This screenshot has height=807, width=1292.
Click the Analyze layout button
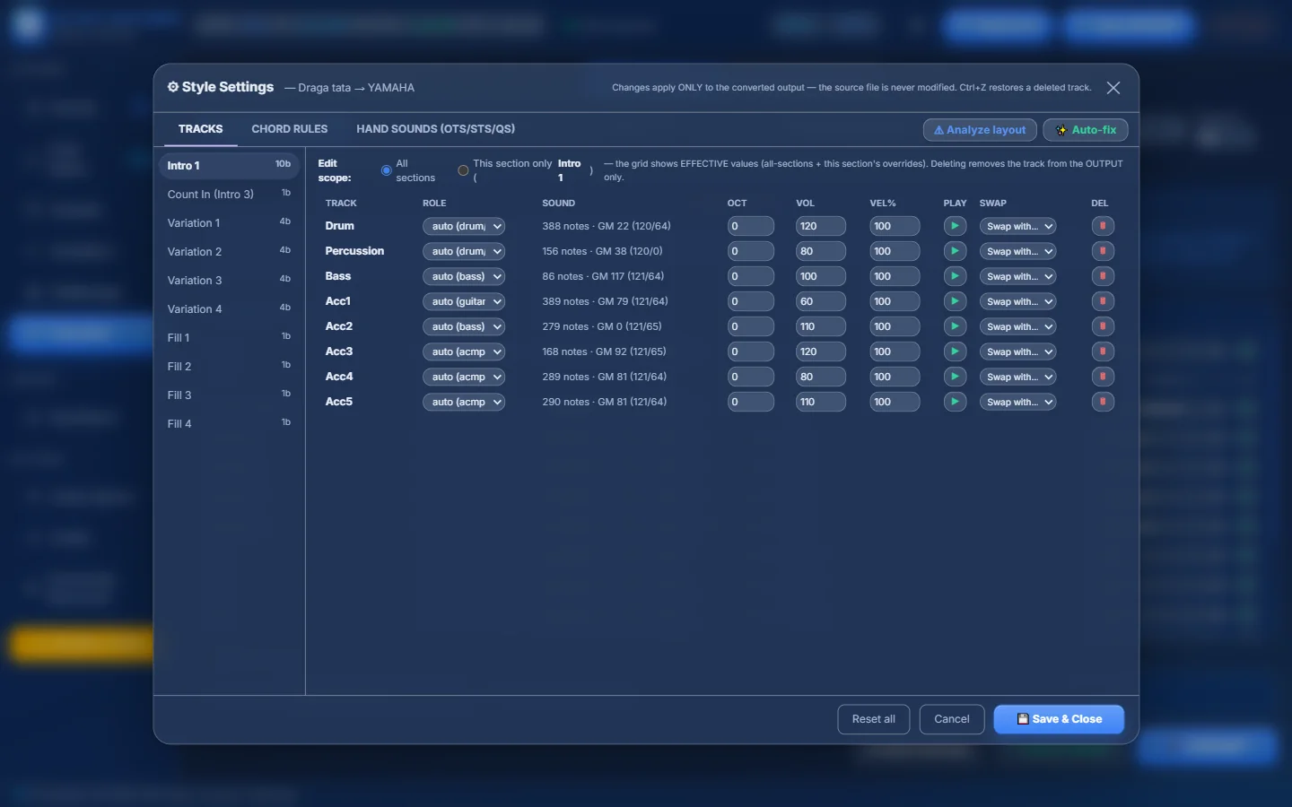click(x=980, y=130)
